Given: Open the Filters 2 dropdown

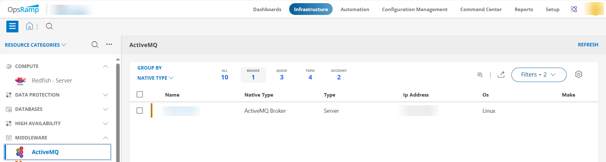Looking at the screenshot, I should tap(539, 75).
